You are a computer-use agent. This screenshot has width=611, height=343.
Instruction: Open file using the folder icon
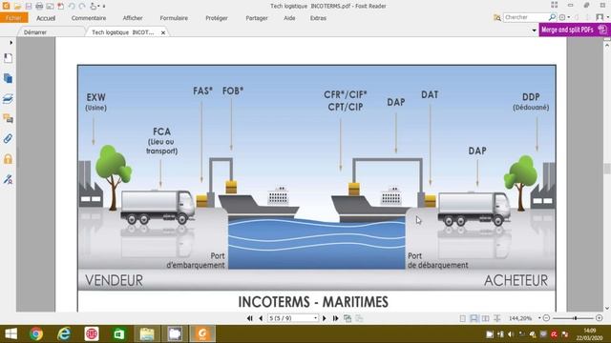[x=17, y=6]
